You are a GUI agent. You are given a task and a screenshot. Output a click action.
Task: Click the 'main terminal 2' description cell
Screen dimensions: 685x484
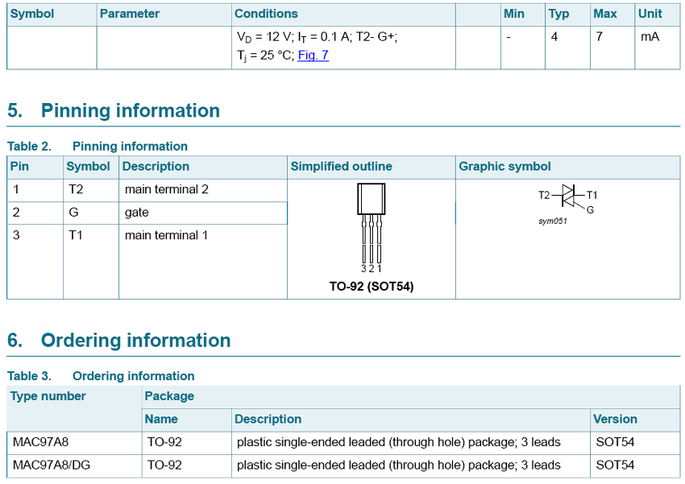[167, 189]
